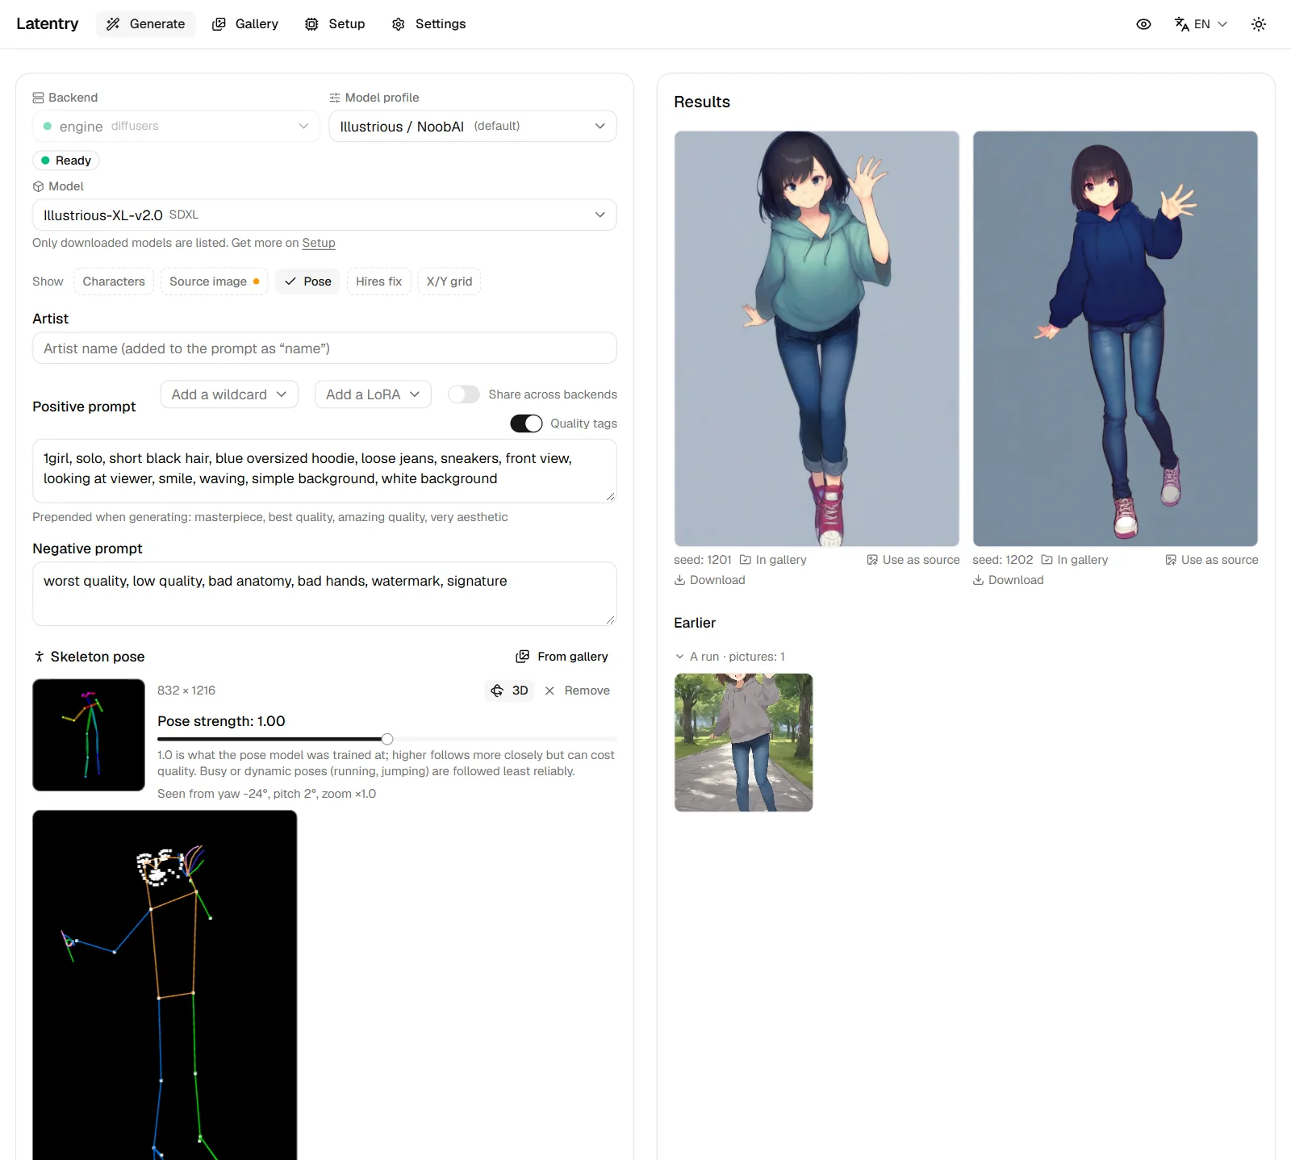Click the 3D pose editor button
1291x1160 pixels.
pyautogui.click(x=509, y=691)
